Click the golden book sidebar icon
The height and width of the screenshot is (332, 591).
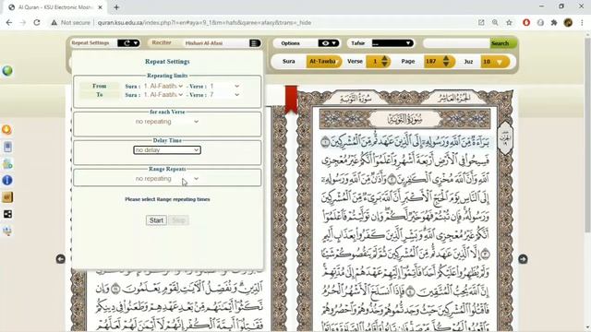click(7, 197)
